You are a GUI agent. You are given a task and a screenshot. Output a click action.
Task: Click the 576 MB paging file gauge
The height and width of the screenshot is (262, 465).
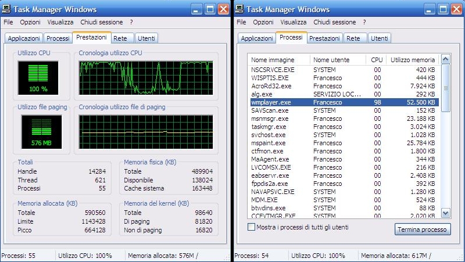41,132
